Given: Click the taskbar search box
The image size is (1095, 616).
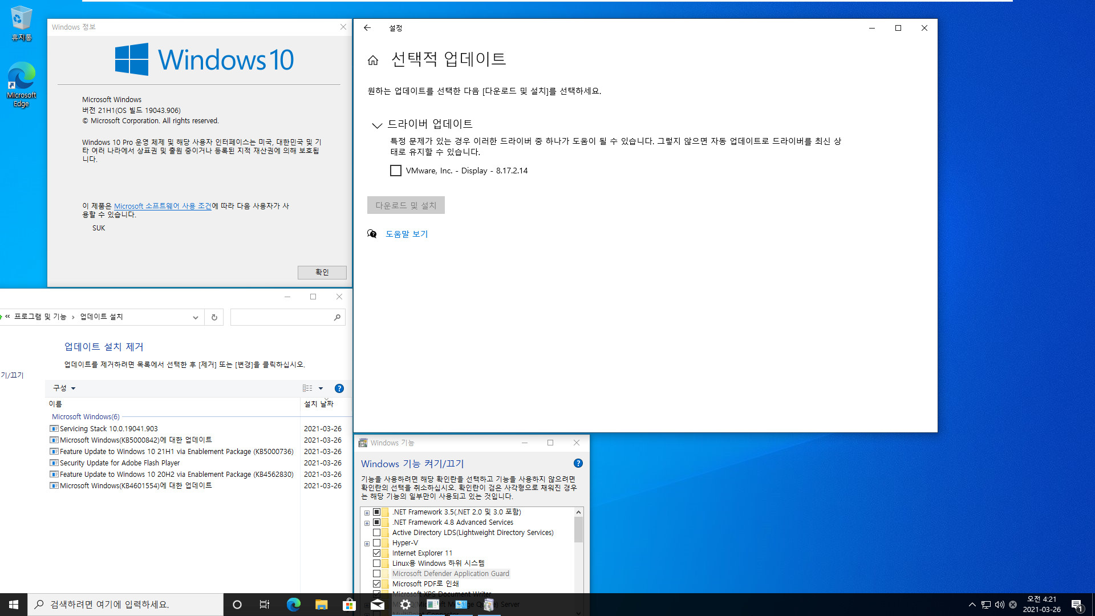Looking at the screenshot, I should [x=125, y=605].
